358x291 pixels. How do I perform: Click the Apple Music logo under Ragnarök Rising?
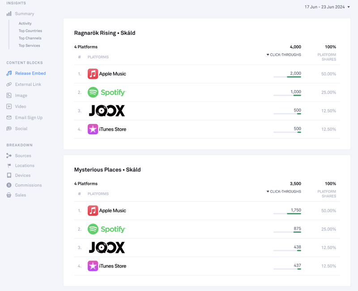93,74
